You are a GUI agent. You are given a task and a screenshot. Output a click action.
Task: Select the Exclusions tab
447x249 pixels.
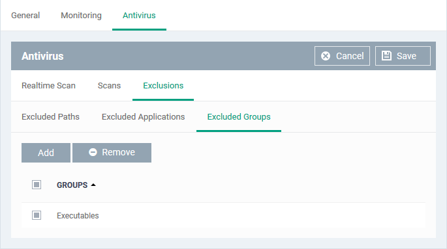click(163, 85)
